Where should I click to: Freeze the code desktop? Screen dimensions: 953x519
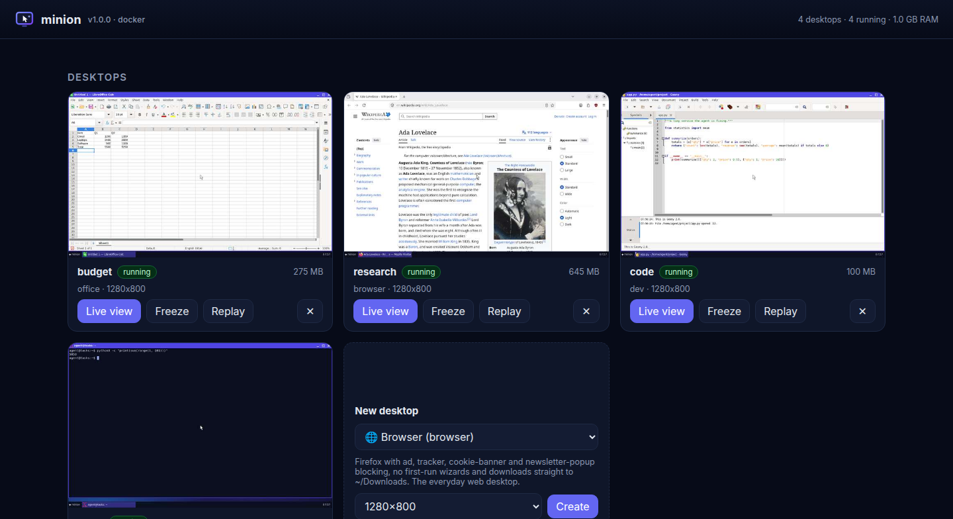(x=724, y=311)
